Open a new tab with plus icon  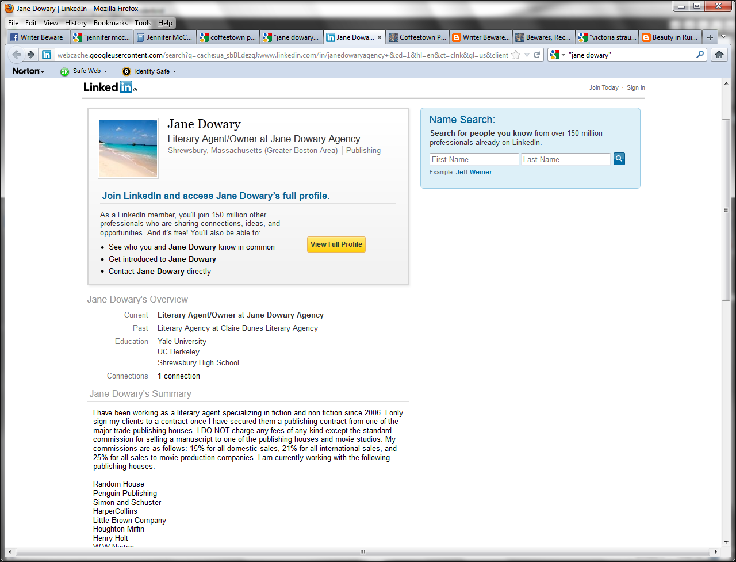point(710,37)
